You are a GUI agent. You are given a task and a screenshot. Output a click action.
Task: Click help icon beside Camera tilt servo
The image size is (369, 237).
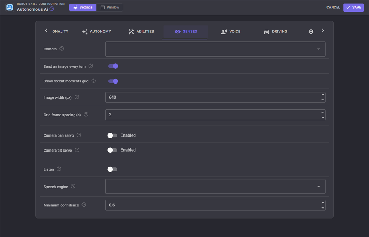[77, 150]
